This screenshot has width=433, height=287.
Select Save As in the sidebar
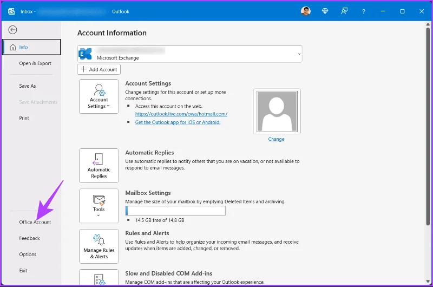[x=28, y=86]
